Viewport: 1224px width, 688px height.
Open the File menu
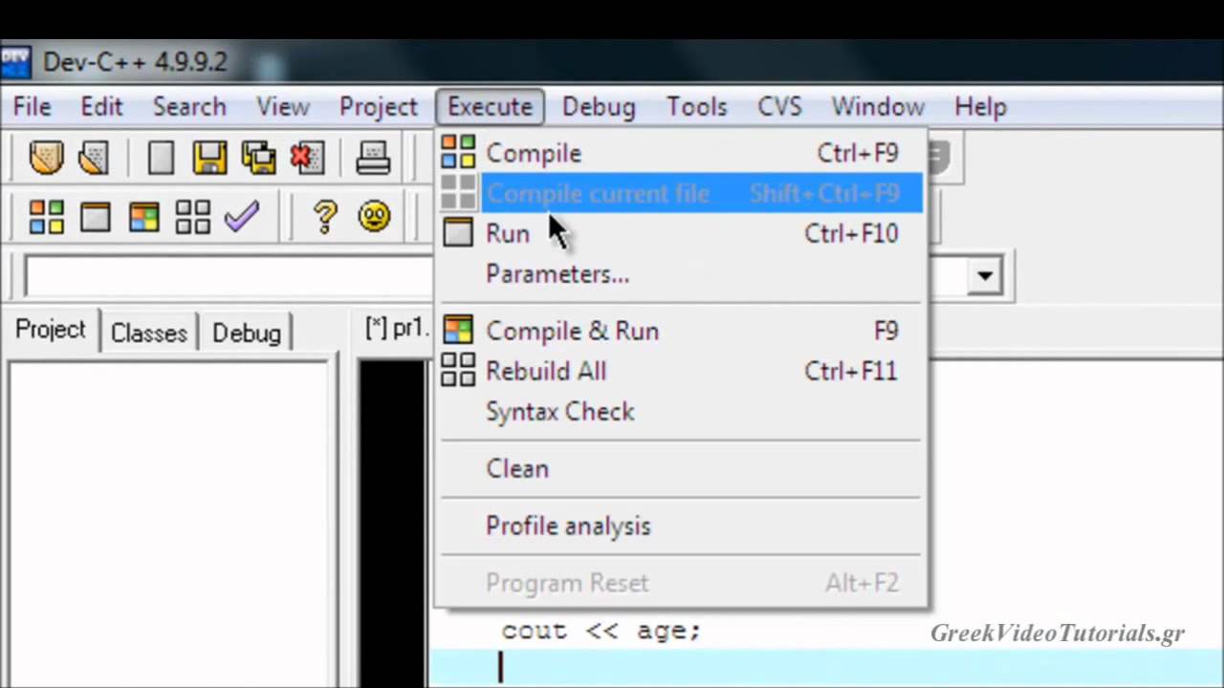point(32,107)
